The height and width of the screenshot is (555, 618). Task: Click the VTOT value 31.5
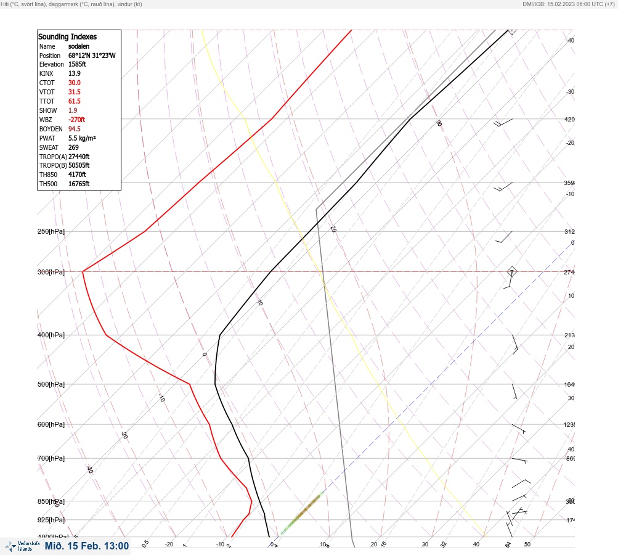(75, 92)
